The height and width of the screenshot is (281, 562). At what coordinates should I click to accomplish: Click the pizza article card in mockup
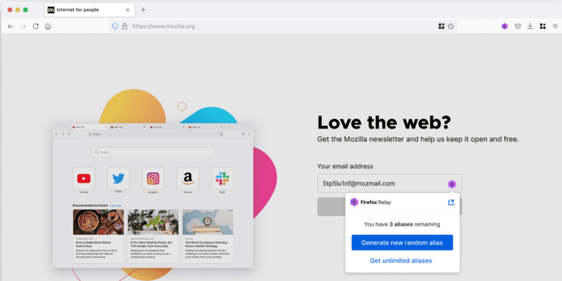98,236
